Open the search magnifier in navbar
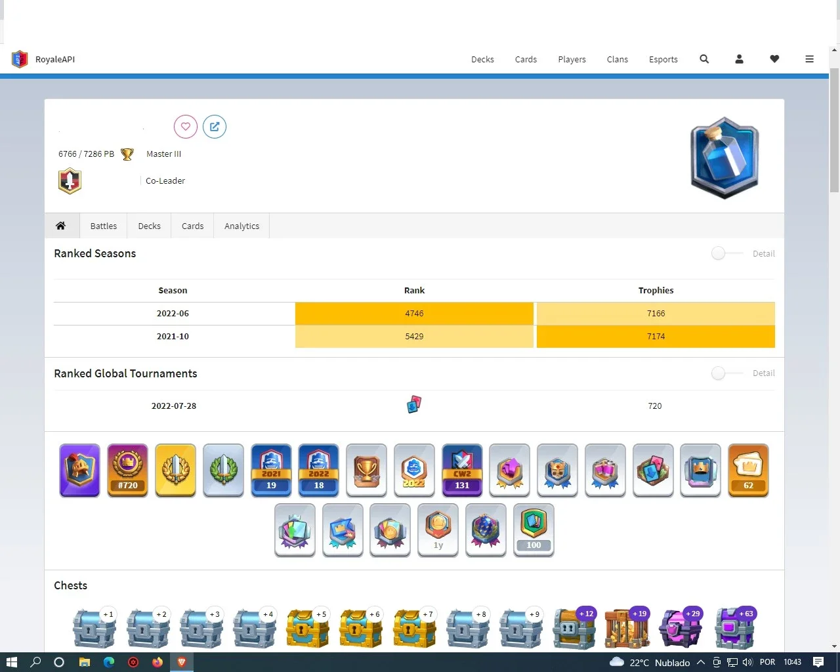The height and width of the screenshot is (672, 840). 704,59
